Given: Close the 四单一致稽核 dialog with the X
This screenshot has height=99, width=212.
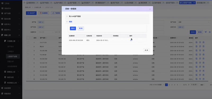Looking at the screenshot, I should 150,9.
